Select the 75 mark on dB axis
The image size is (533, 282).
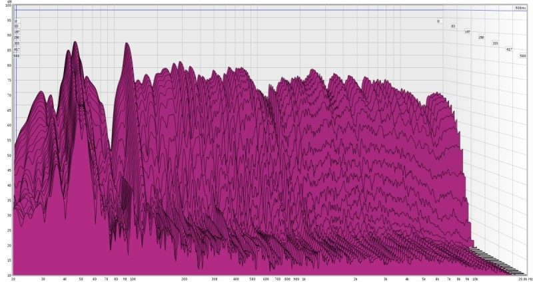9,80
